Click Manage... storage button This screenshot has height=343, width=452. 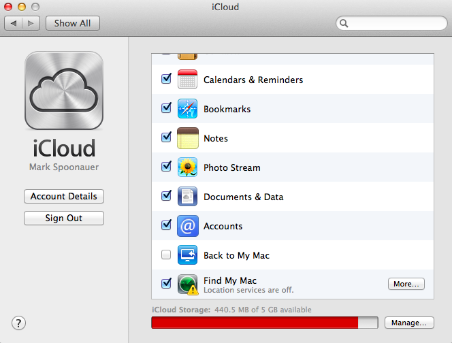409,323
